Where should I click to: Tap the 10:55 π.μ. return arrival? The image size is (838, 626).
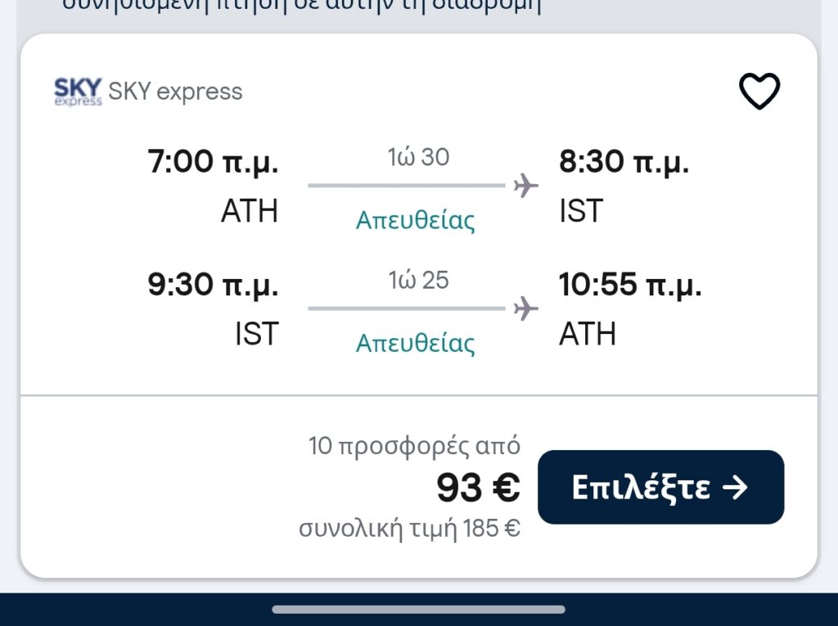[630, 286]
